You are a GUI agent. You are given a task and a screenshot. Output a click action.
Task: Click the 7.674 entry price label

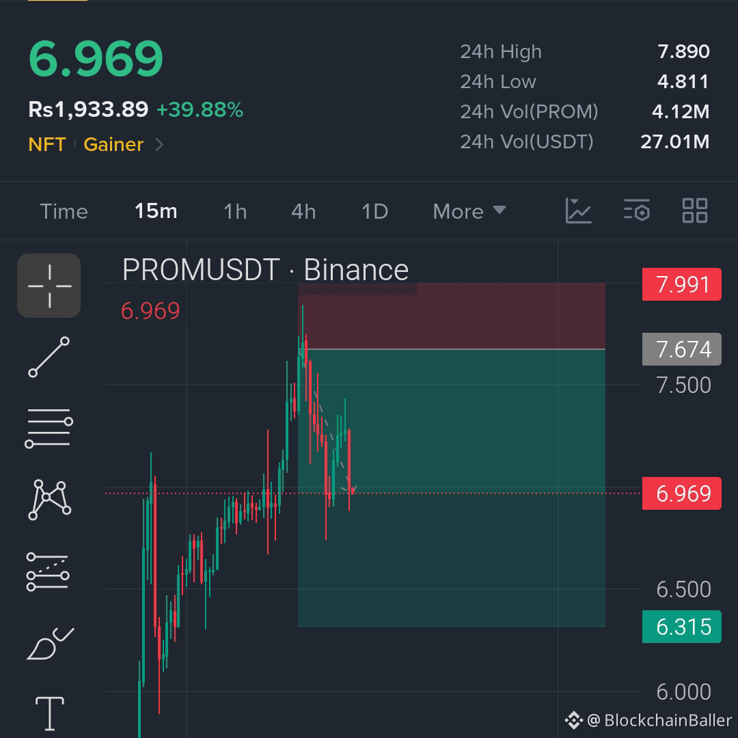681,349
